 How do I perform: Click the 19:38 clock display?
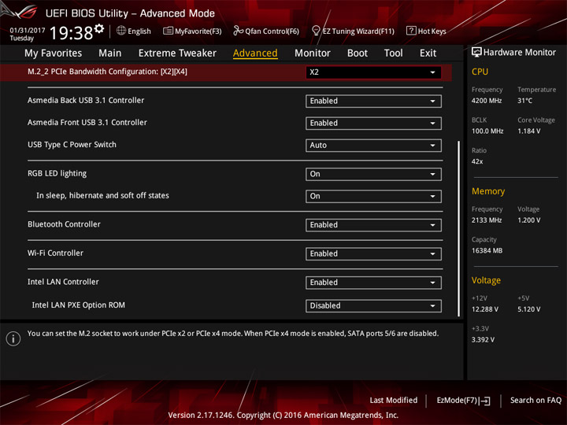[x=71, y=33]
